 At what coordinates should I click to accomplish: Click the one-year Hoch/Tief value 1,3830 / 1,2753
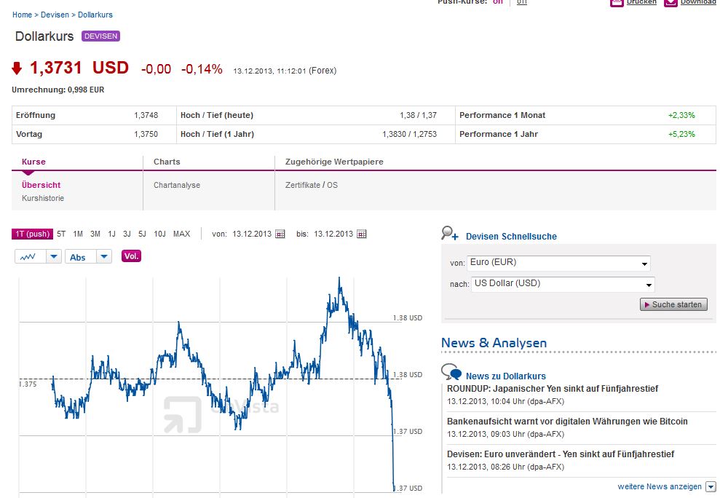(410, 134)
